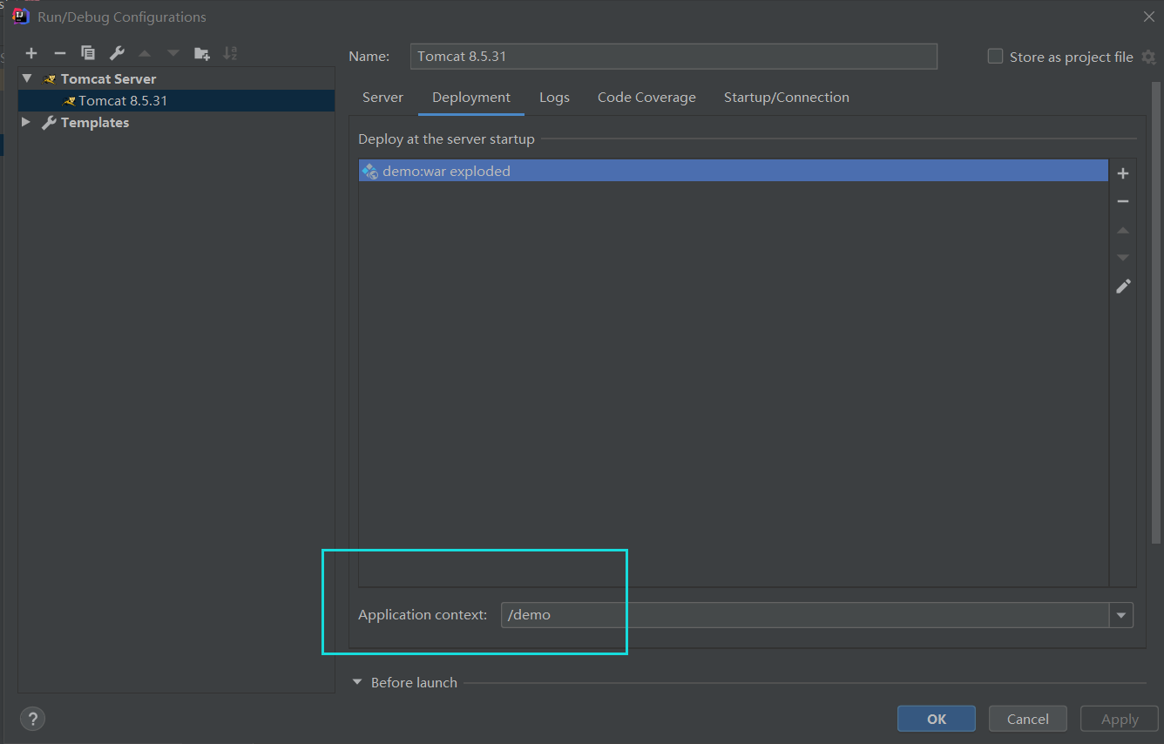Image resolution: width=1164 pixels, height=744 pixels.
Task: Open the Startup/Connection tab
Action: [787, 98]
